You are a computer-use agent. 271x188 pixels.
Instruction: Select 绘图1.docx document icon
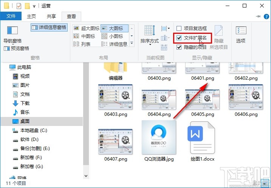[x=202, y=138]
